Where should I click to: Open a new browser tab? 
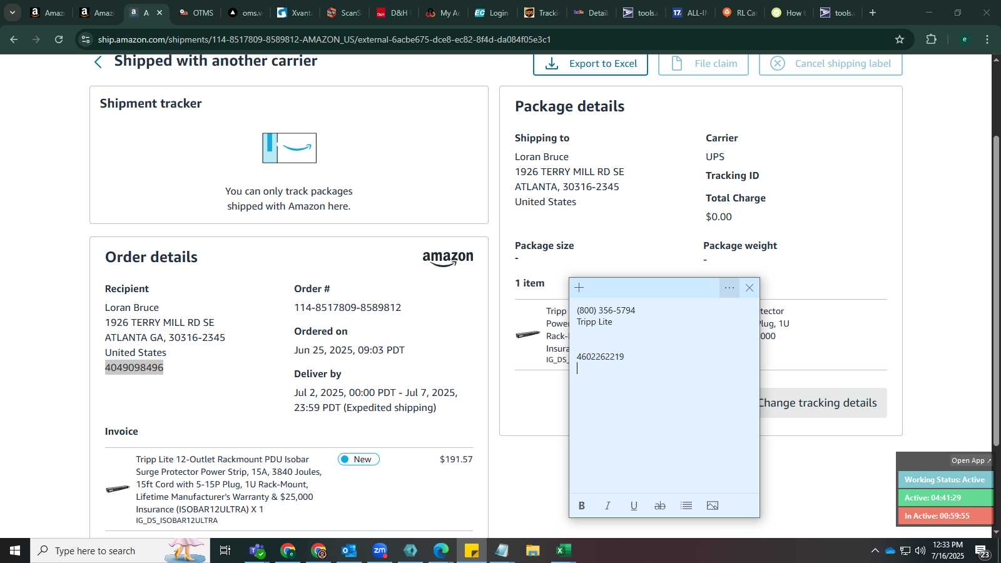tap(873, 13)
